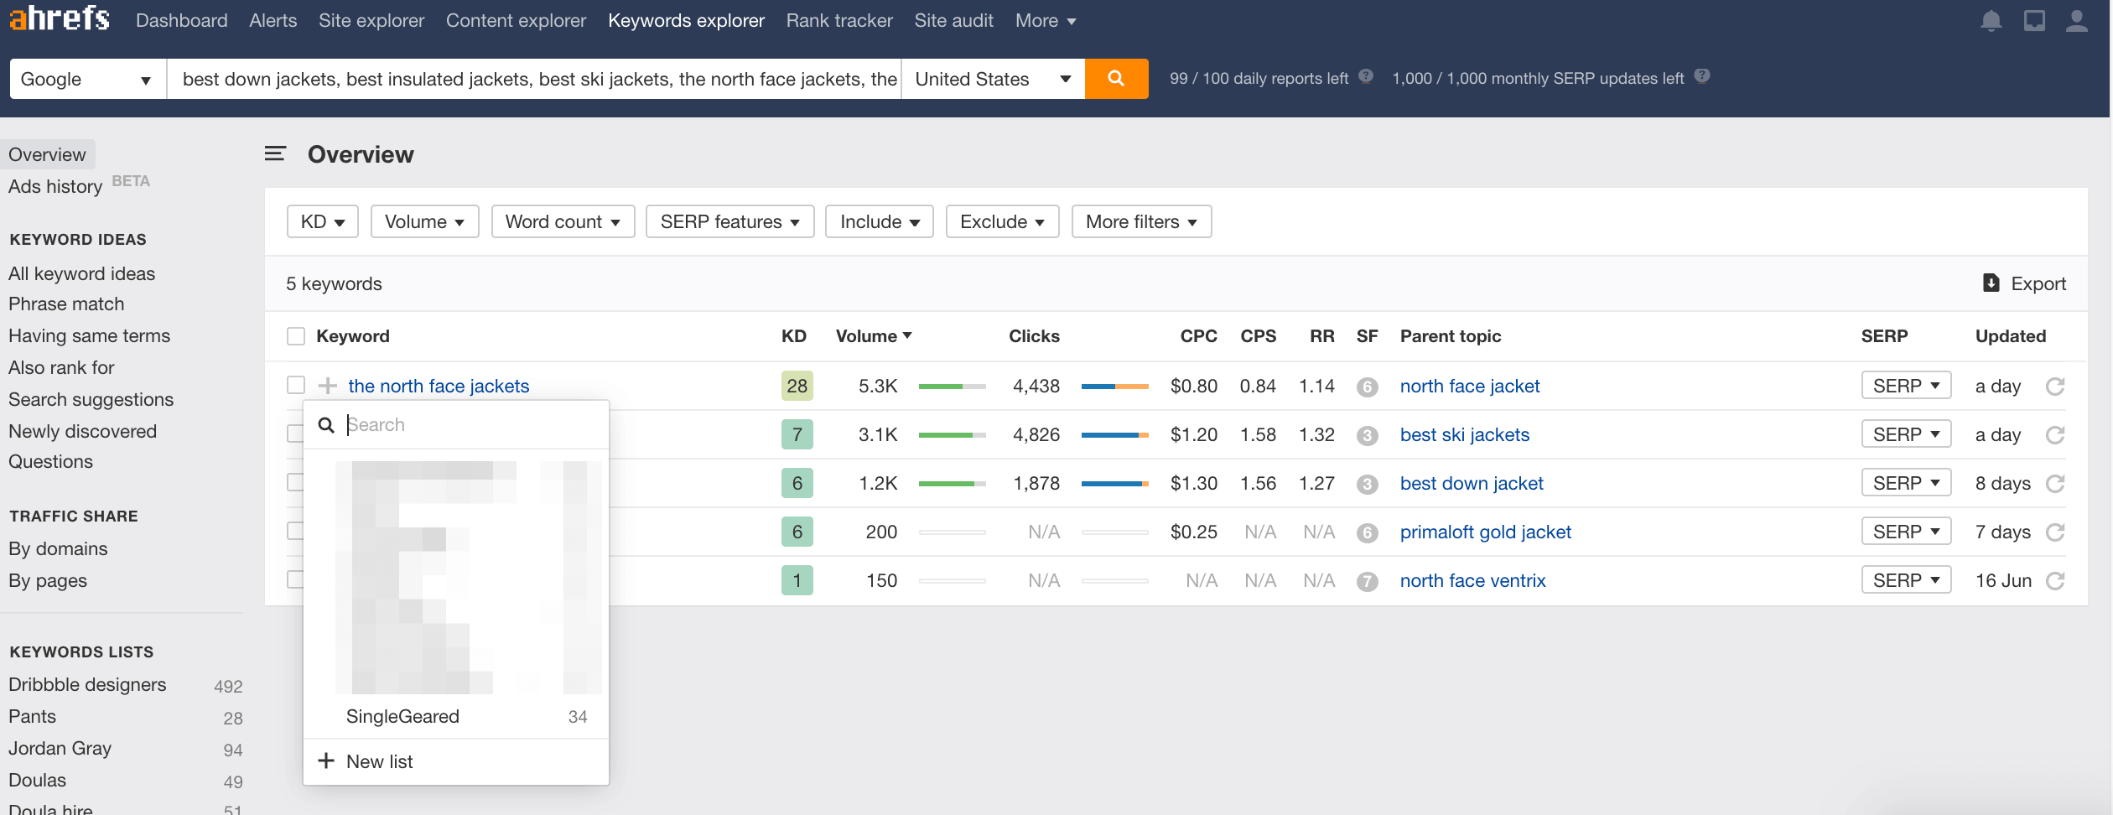Viewport: 2113px width, 815px height.
Task: Click the keywords search input field
Action: pyautogui.click(x=534, y=79)
